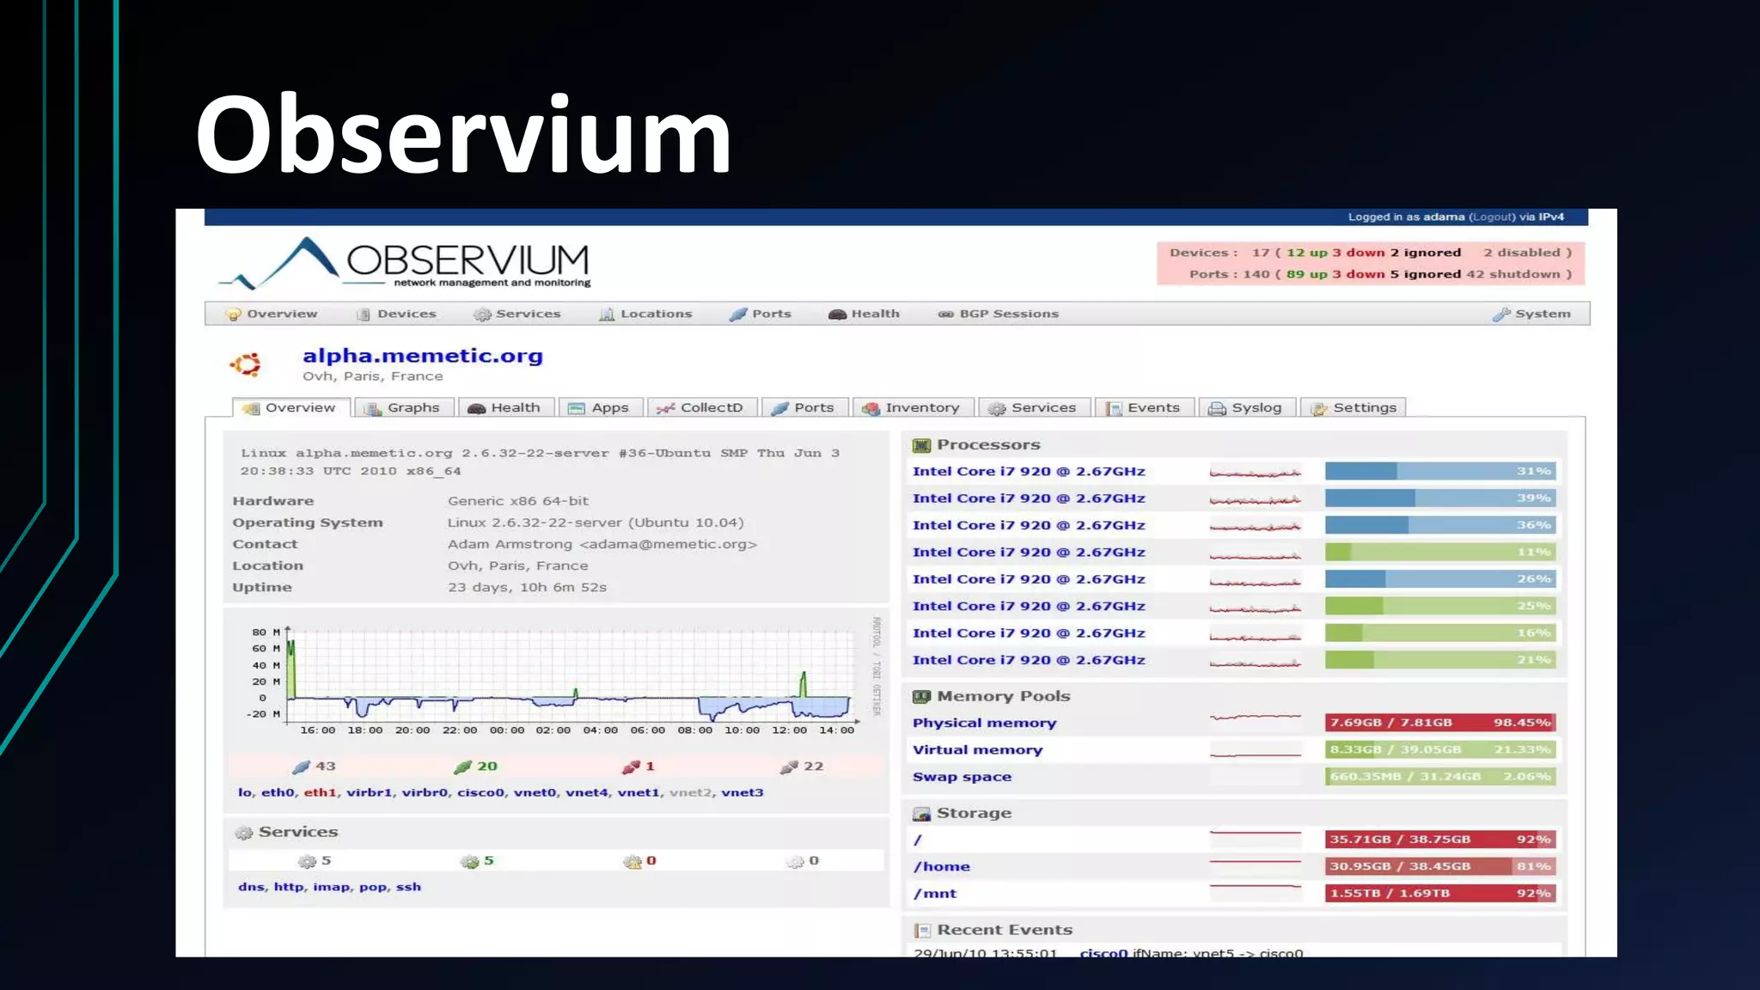This screenshot has height=990, width=1760.
Task: Open the Ports menu in top navigation
Action: click(761, 314)
